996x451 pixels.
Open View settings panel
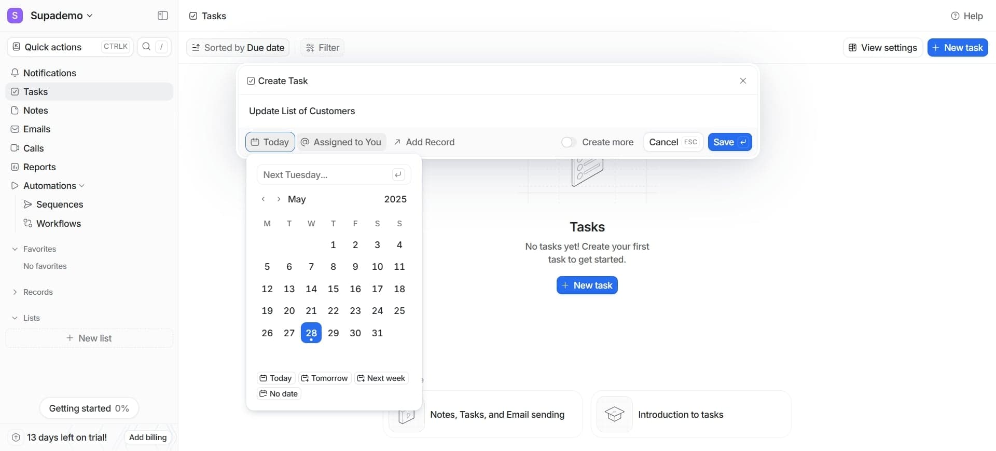(882, 48)
